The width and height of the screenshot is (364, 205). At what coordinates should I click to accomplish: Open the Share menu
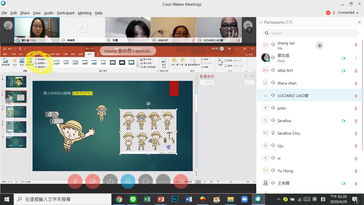(x=25, y=13)
